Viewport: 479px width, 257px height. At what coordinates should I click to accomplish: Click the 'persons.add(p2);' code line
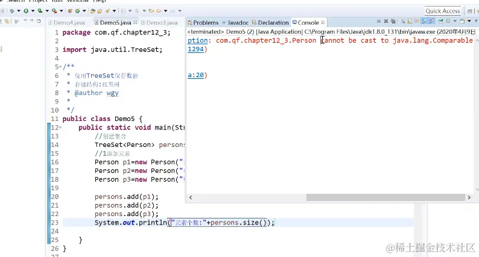pyautogui.click(x=127, y=205)
